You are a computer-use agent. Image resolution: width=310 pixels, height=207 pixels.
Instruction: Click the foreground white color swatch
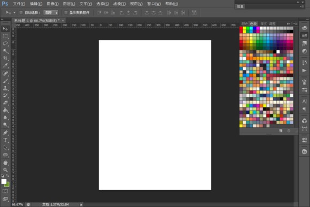click(4, 181)
